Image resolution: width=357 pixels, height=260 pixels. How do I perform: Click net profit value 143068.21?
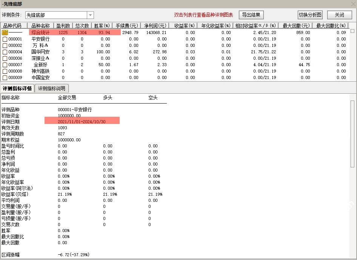click(156, 32)
